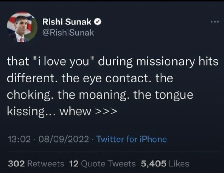Click the 12 quote tweet count
The width and height of the screenshot is (224, 173).
coord(74,163)
